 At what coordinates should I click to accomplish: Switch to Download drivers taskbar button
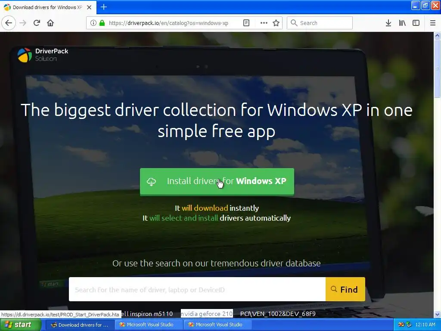(x=80, y=325)
